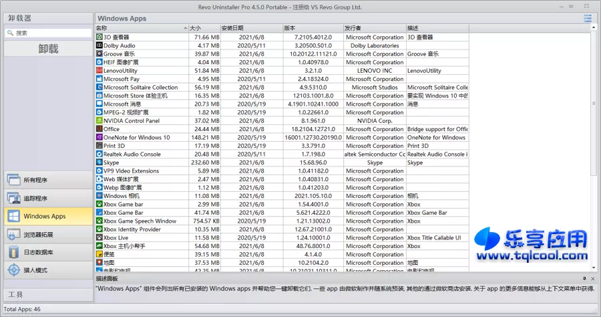The width and height of the screenshot is (601, 317).
Task: Click the 便笺 sticky notes icon
Action: pyautogui.click(x=99, y=254)
